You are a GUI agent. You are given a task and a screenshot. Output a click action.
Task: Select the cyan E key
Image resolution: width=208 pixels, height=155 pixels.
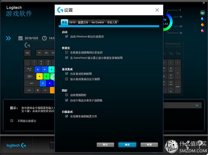51,69
